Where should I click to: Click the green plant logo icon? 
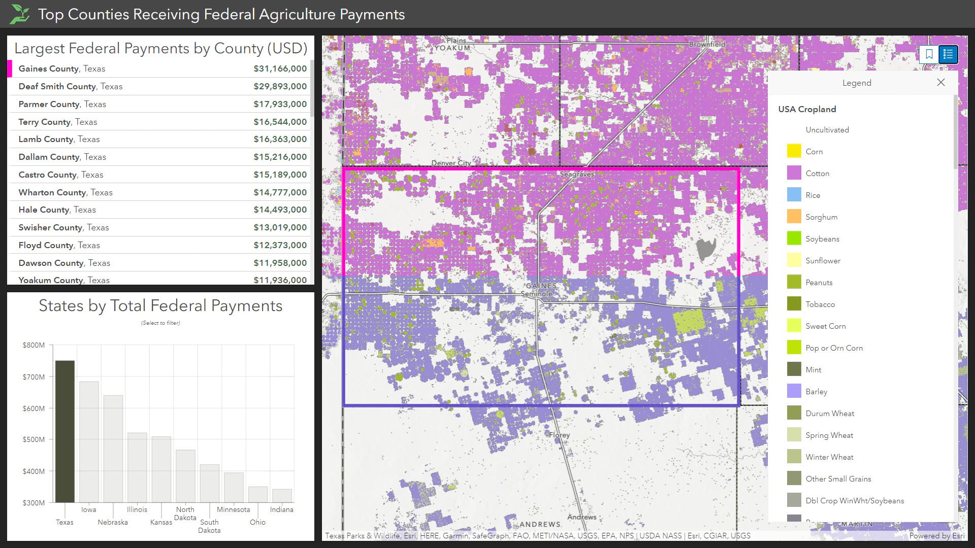(20, 14)
